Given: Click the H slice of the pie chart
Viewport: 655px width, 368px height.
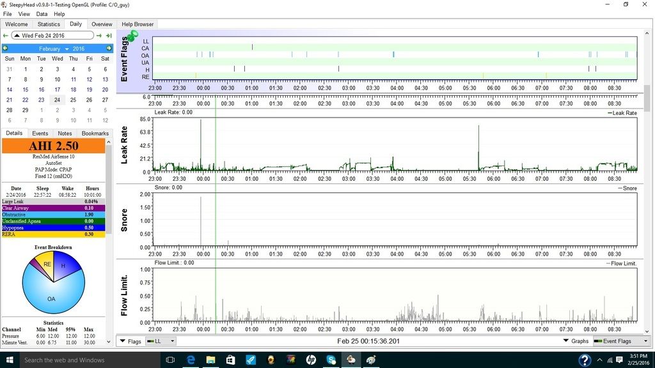Looking at the screenshot, I should click(x=65, y=266).
